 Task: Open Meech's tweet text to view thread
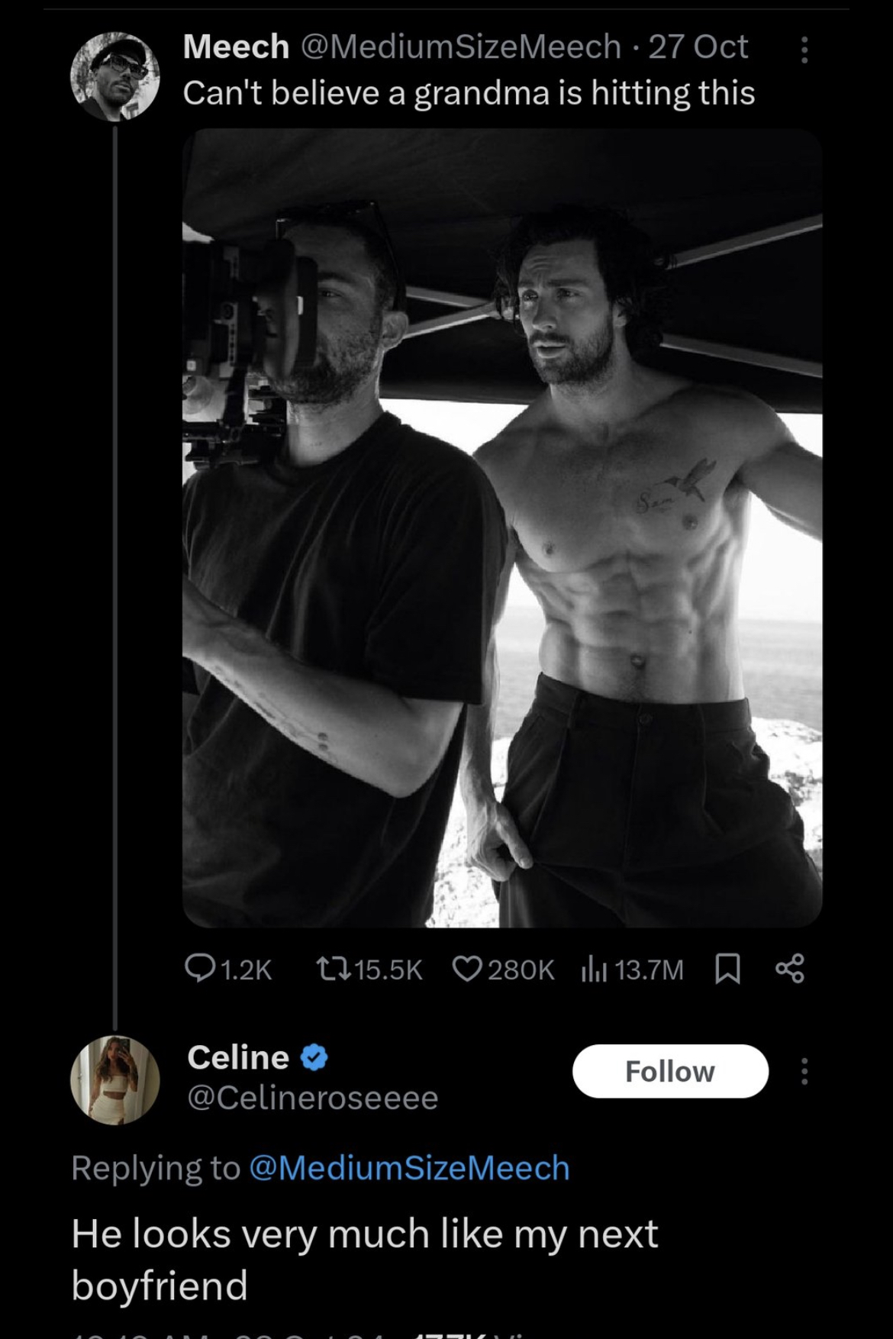[469, 93]
